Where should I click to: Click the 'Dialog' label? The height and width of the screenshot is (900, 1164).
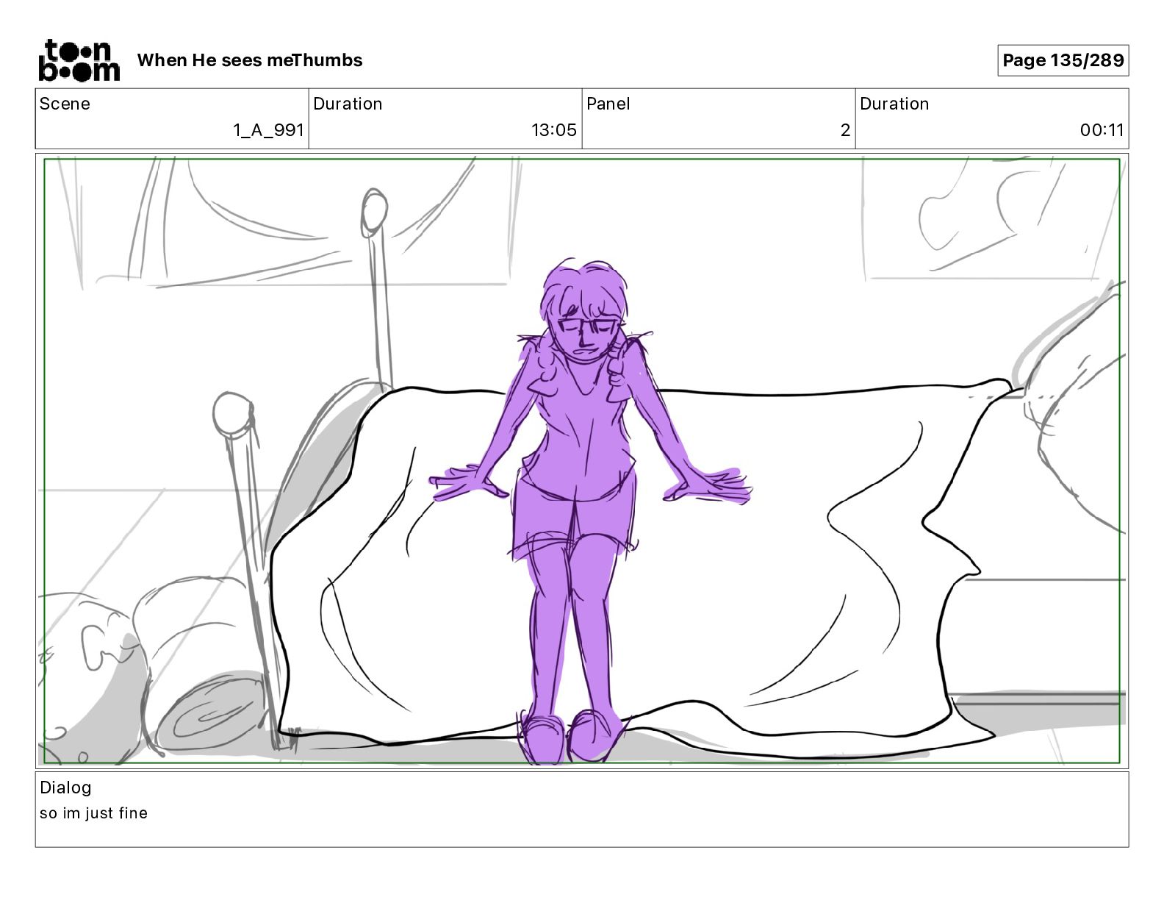point(65,787)
